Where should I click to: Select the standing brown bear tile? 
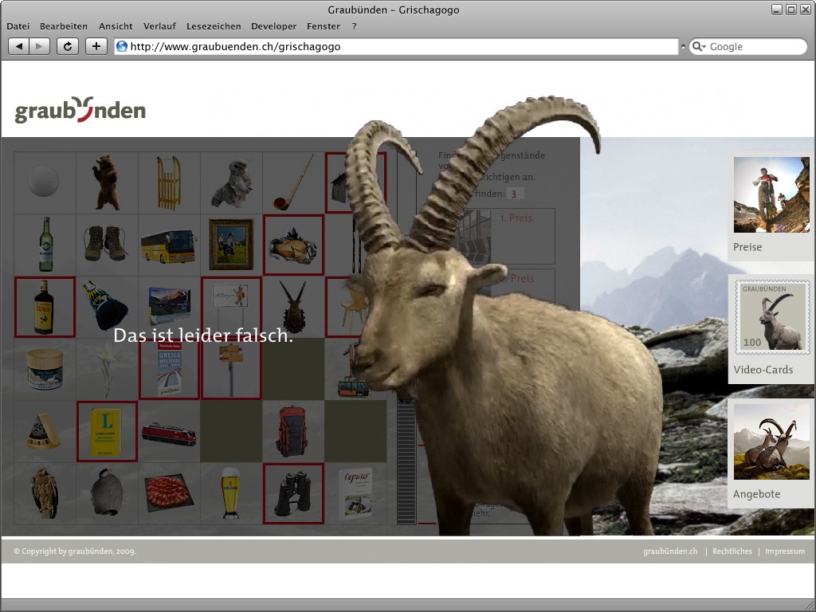(108, 182)
